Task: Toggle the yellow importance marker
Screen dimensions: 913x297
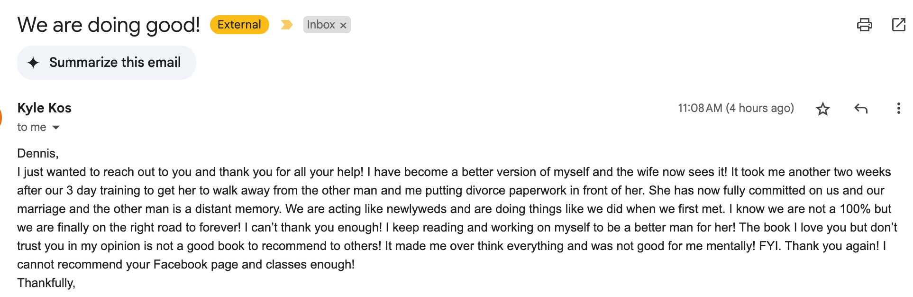Action: pos(286,25)
